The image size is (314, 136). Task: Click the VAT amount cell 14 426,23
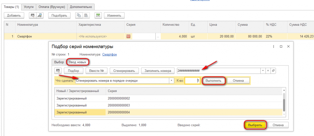[x=301, y=37]
